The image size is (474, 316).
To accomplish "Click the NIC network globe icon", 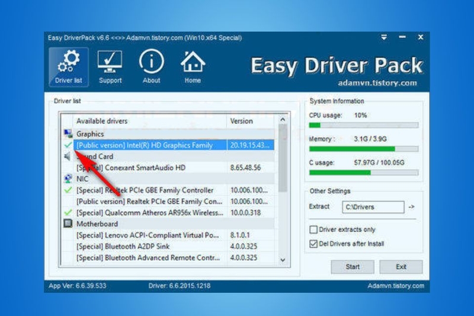I will pyautogui.click(x=68, y=178).
